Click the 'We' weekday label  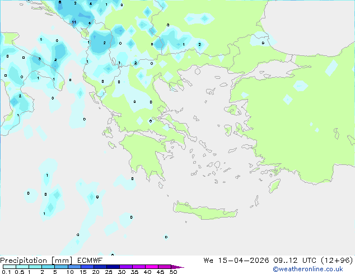click(x=208, y=261)
